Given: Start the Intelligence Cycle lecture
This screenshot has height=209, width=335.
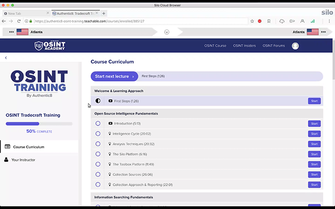Looking at the screenshot, I should 314,134.
